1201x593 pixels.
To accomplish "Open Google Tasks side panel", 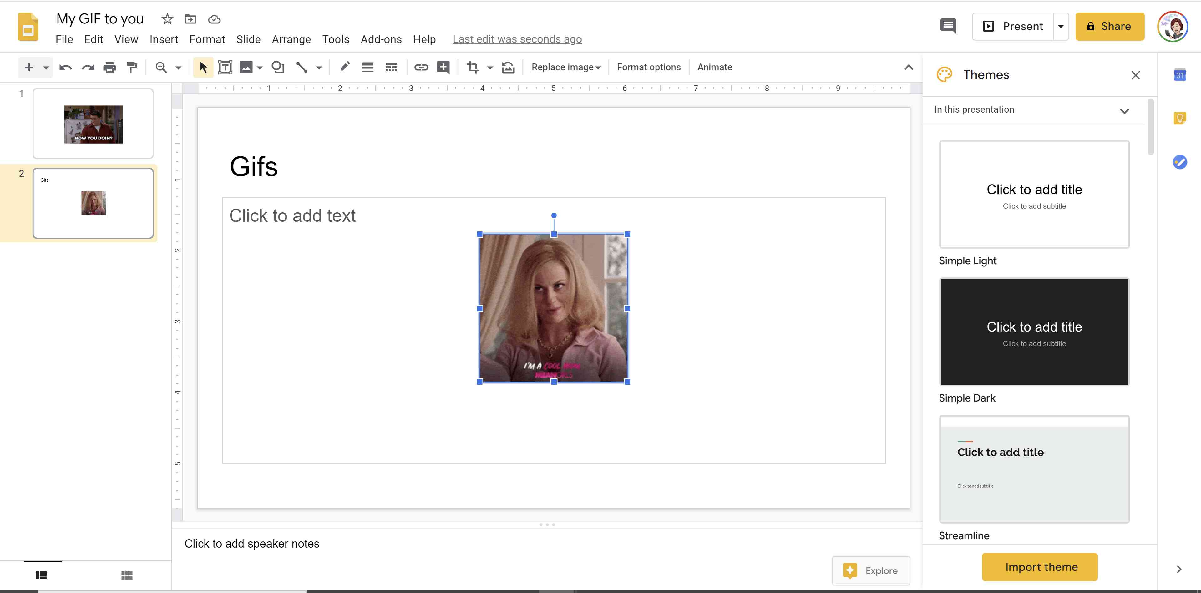I will (1179, 162).
